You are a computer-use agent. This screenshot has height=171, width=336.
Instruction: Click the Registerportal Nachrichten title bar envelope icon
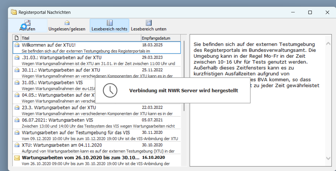tap(14, 12)
